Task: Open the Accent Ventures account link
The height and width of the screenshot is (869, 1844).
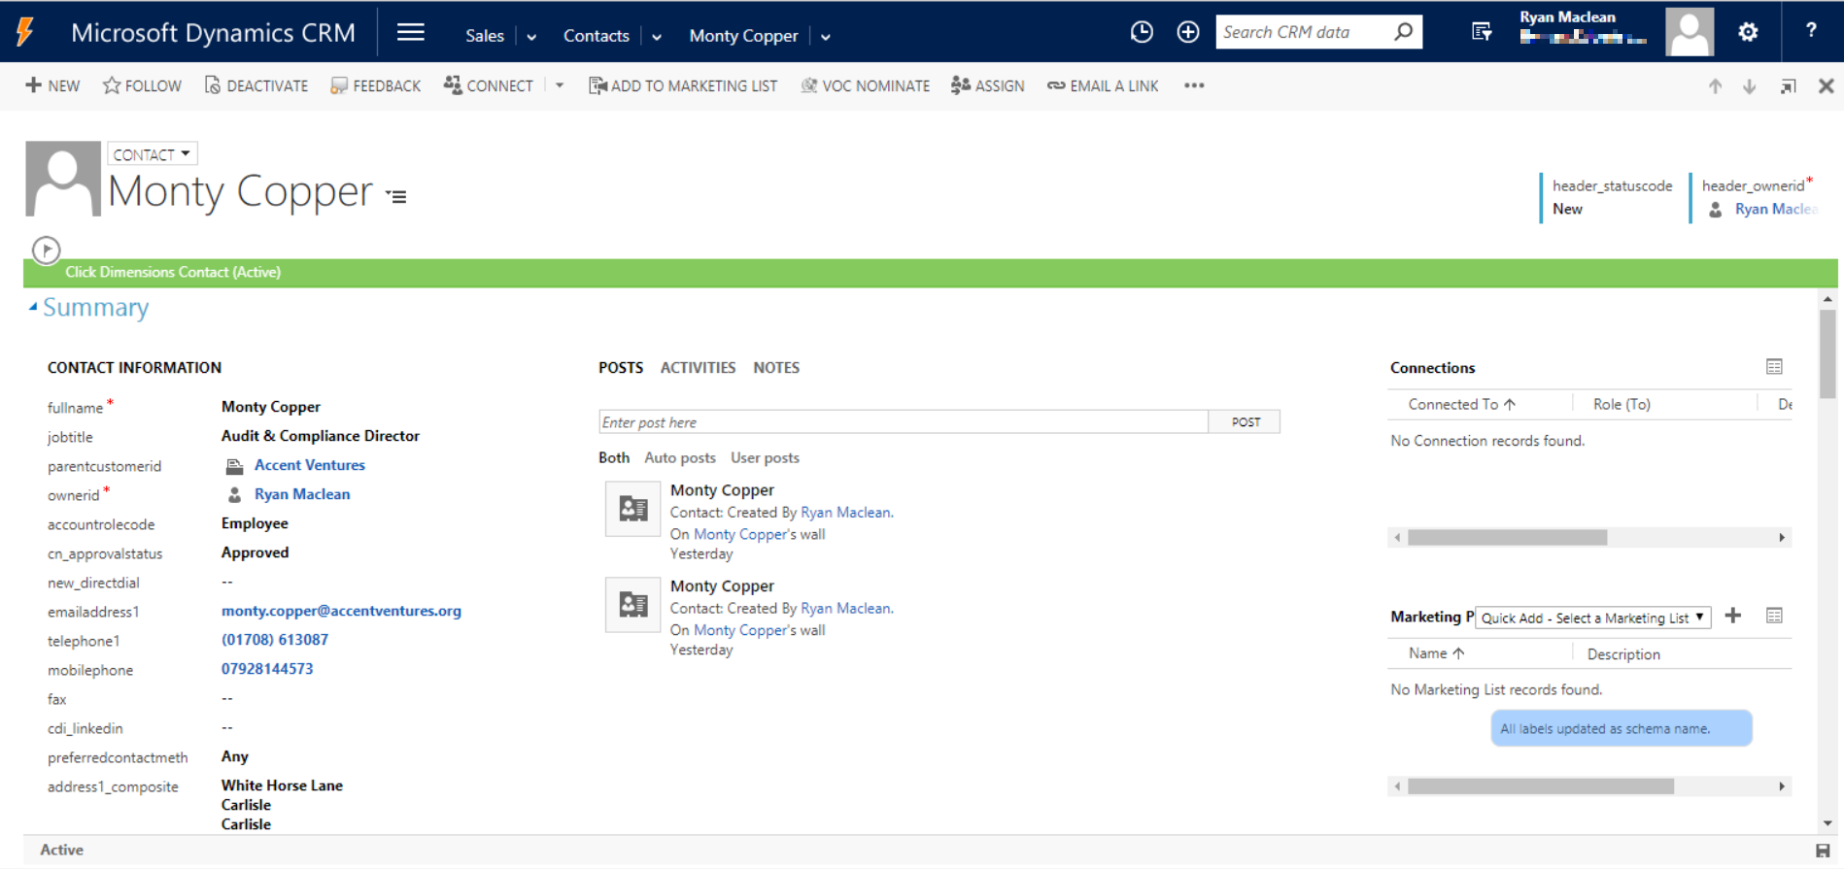Action: click(309, 465)
